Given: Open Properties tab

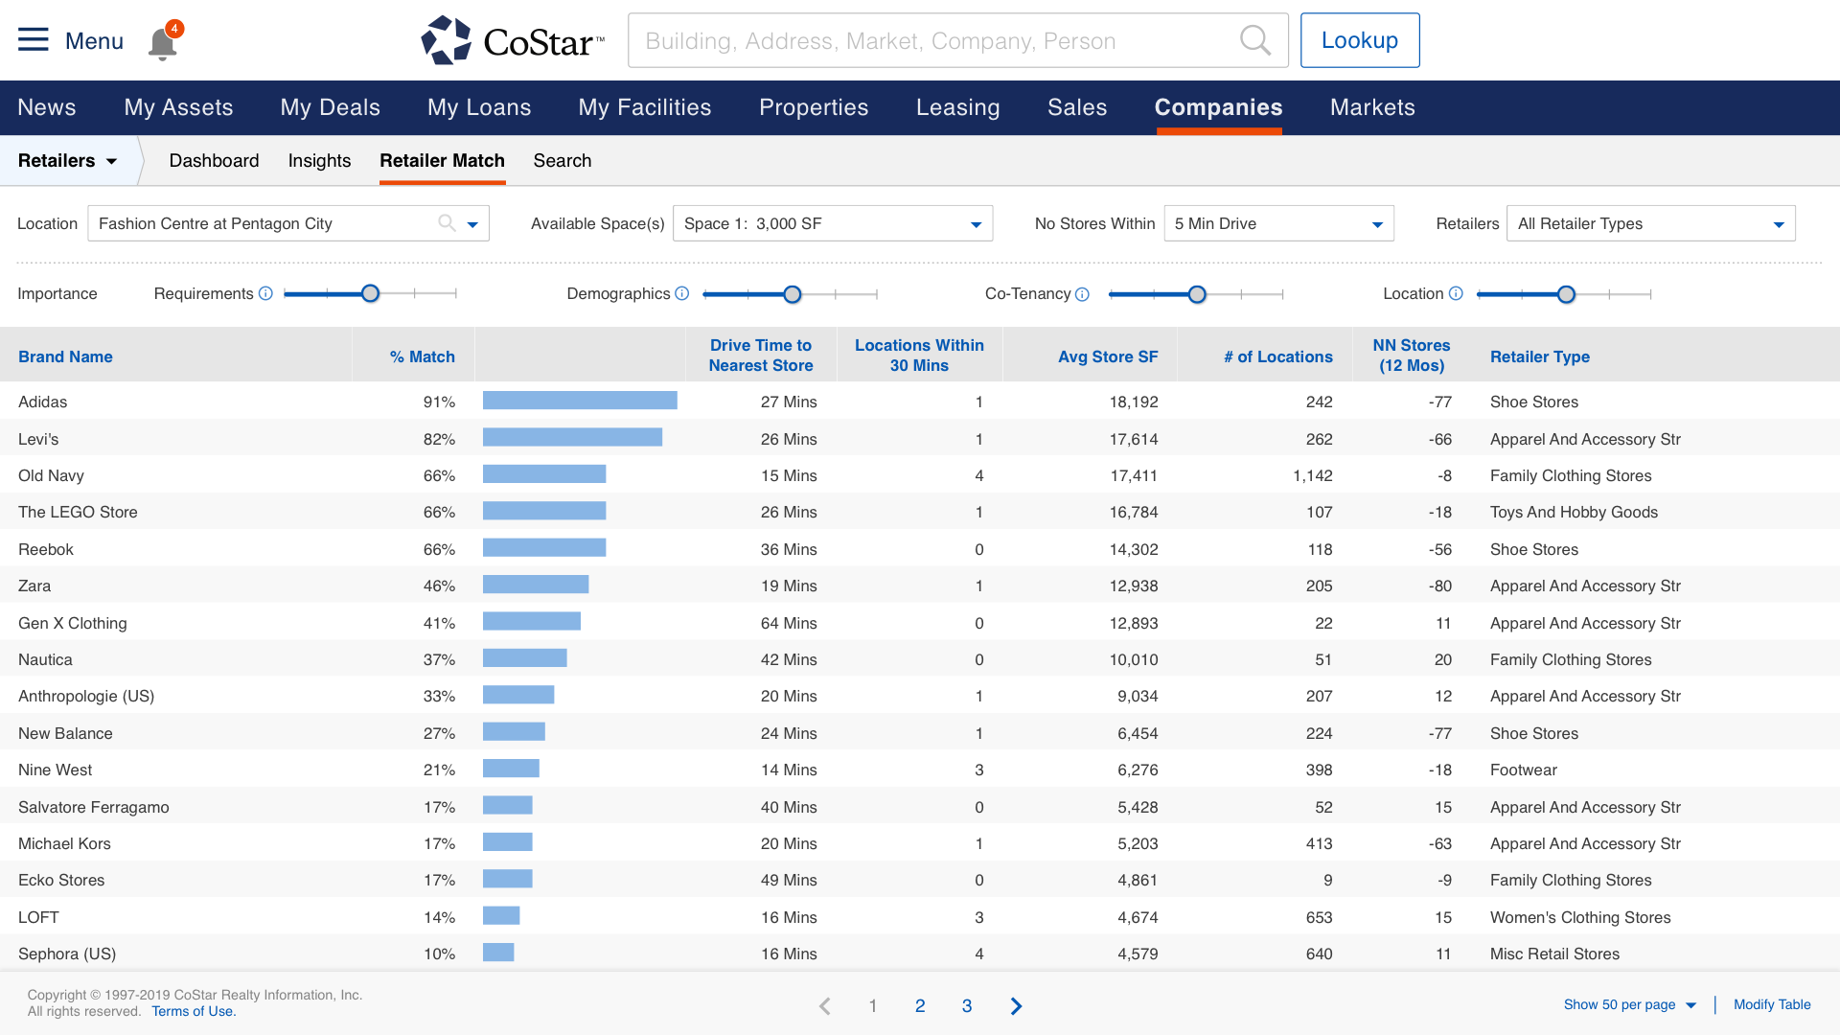Looking at the screenshot, I should (814, 107).
